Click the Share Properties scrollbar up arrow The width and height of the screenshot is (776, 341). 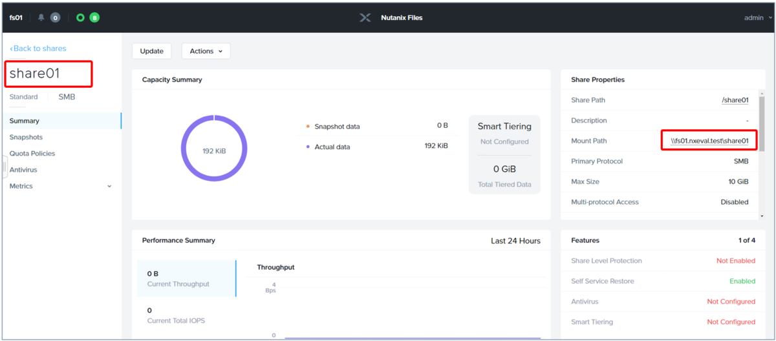[x=762, y=93]
